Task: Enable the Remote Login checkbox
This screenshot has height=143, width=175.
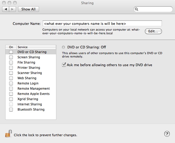Action: point(11,83)
